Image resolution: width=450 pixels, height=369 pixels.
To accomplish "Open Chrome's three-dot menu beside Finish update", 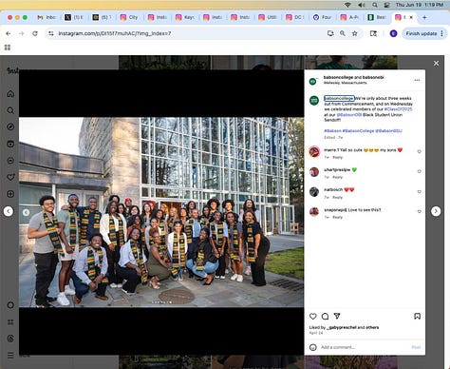I will point(441,33).
